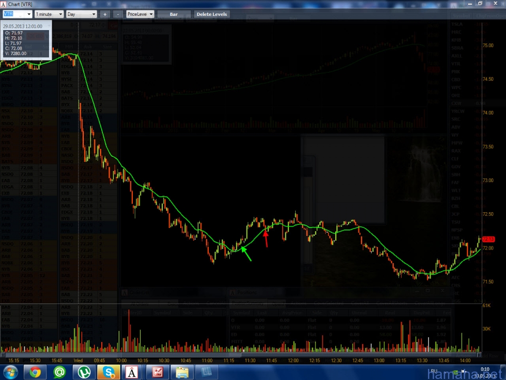Open Google Chrome from the taskbar
This screenshot has height=380, width=506.
[35, 373]
